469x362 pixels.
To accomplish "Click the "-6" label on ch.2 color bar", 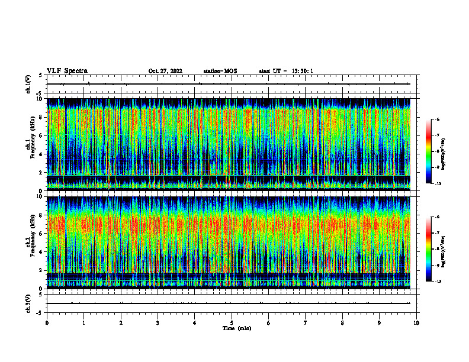I will coord(437,217).
